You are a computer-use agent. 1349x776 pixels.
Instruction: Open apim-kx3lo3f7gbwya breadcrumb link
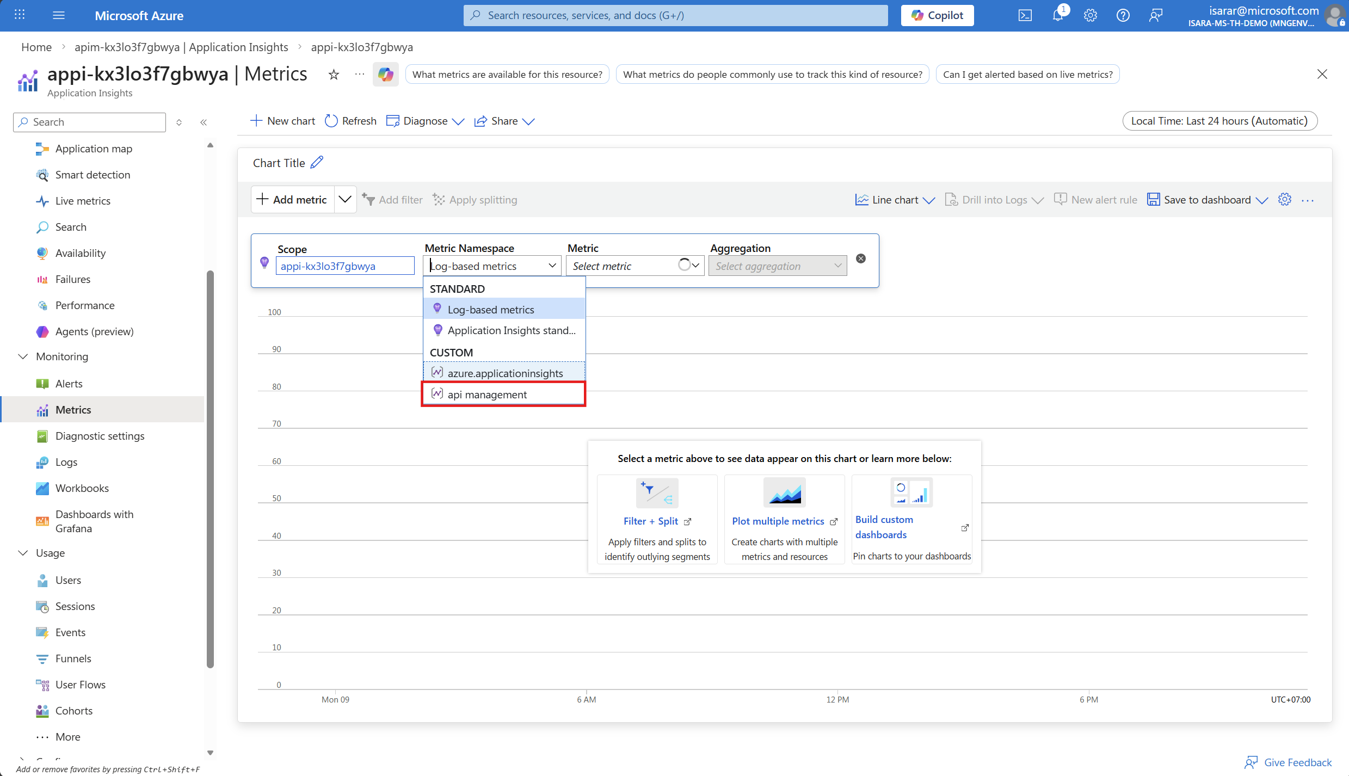(181, 47)
